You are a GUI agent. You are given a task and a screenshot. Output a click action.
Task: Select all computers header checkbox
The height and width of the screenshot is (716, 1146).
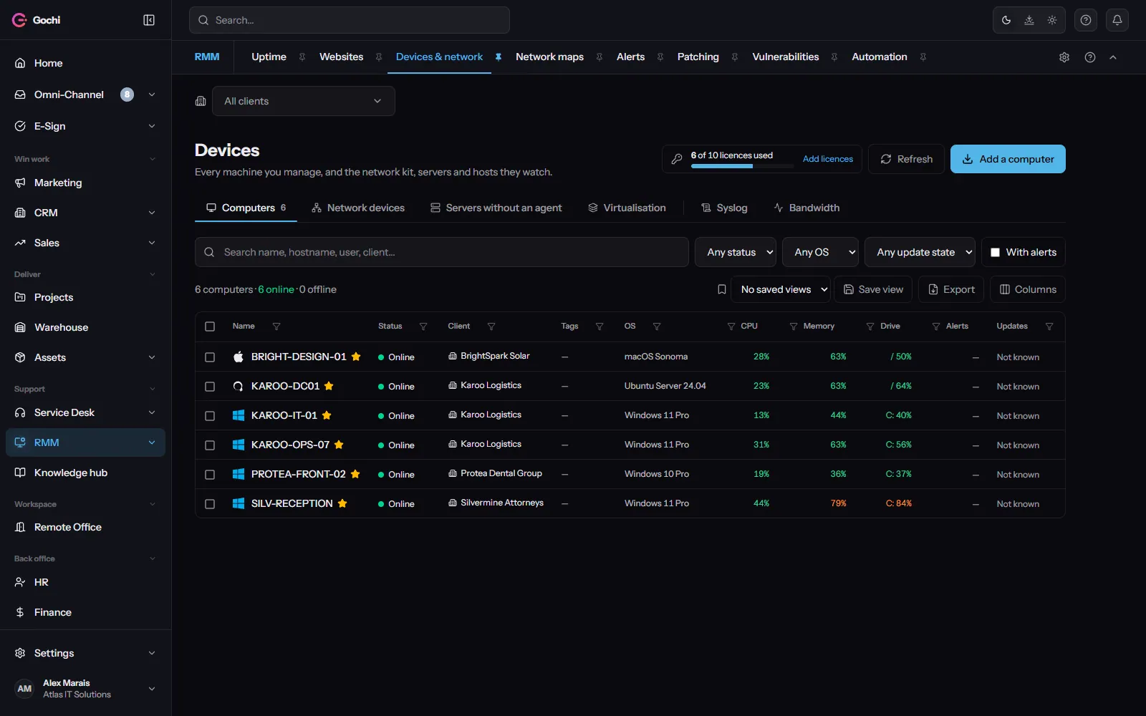point(210,326)
